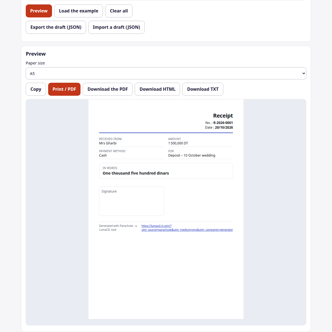Click Generated with Parachute footer text
The width and height of the screenshot is (332, 332).
point(118,228)
